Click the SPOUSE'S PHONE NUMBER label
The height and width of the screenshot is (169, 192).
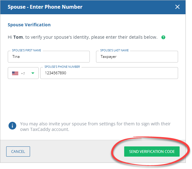(x=62, y=67)
